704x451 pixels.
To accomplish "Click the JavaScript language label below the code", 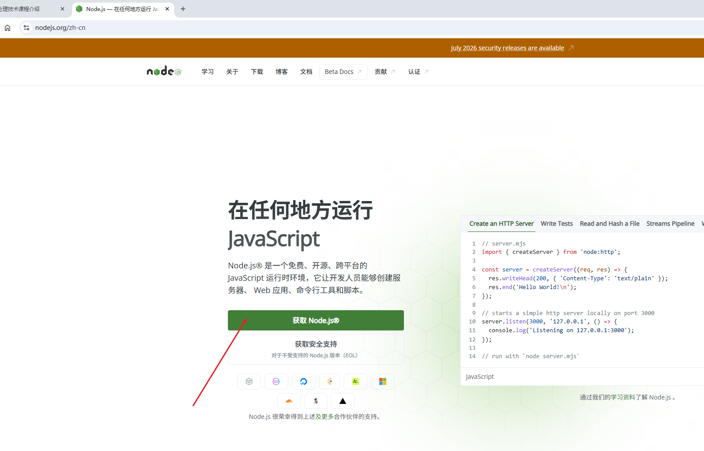I will tap(480, 377).
